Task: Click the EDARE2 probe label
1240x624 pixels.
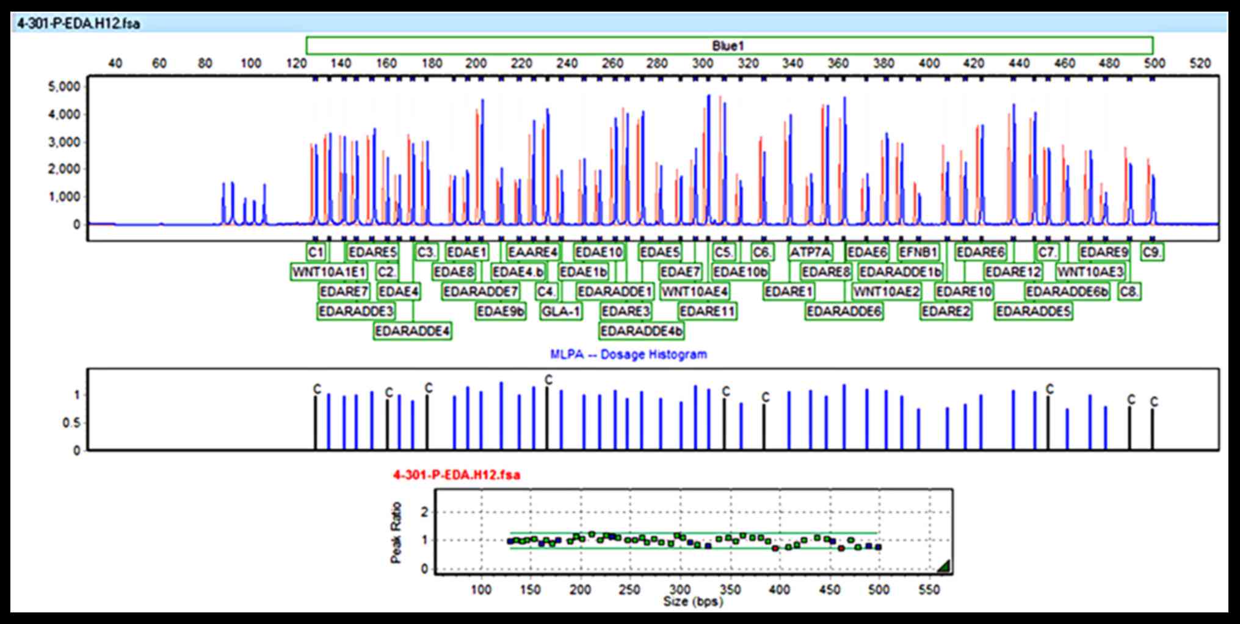Action: pos(946,311)
